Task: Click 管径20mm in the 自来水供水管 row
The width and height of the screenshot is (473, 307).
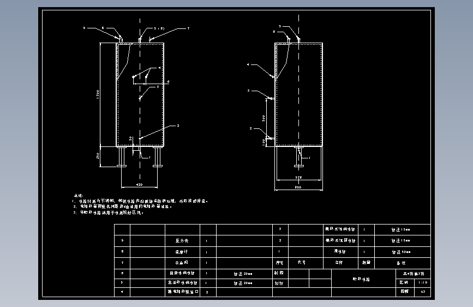Action: click(243, 274)
